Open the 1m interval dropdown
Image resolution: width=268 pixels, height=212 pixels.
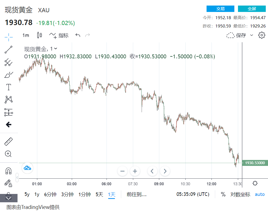pos(26,35)
